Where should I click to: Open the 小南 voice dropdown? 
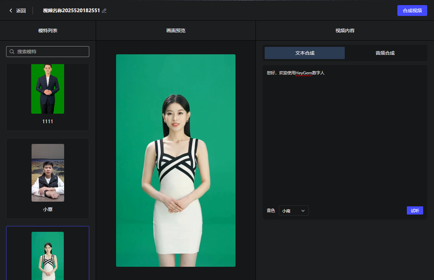pyautogui.click(x=294, y=210)
